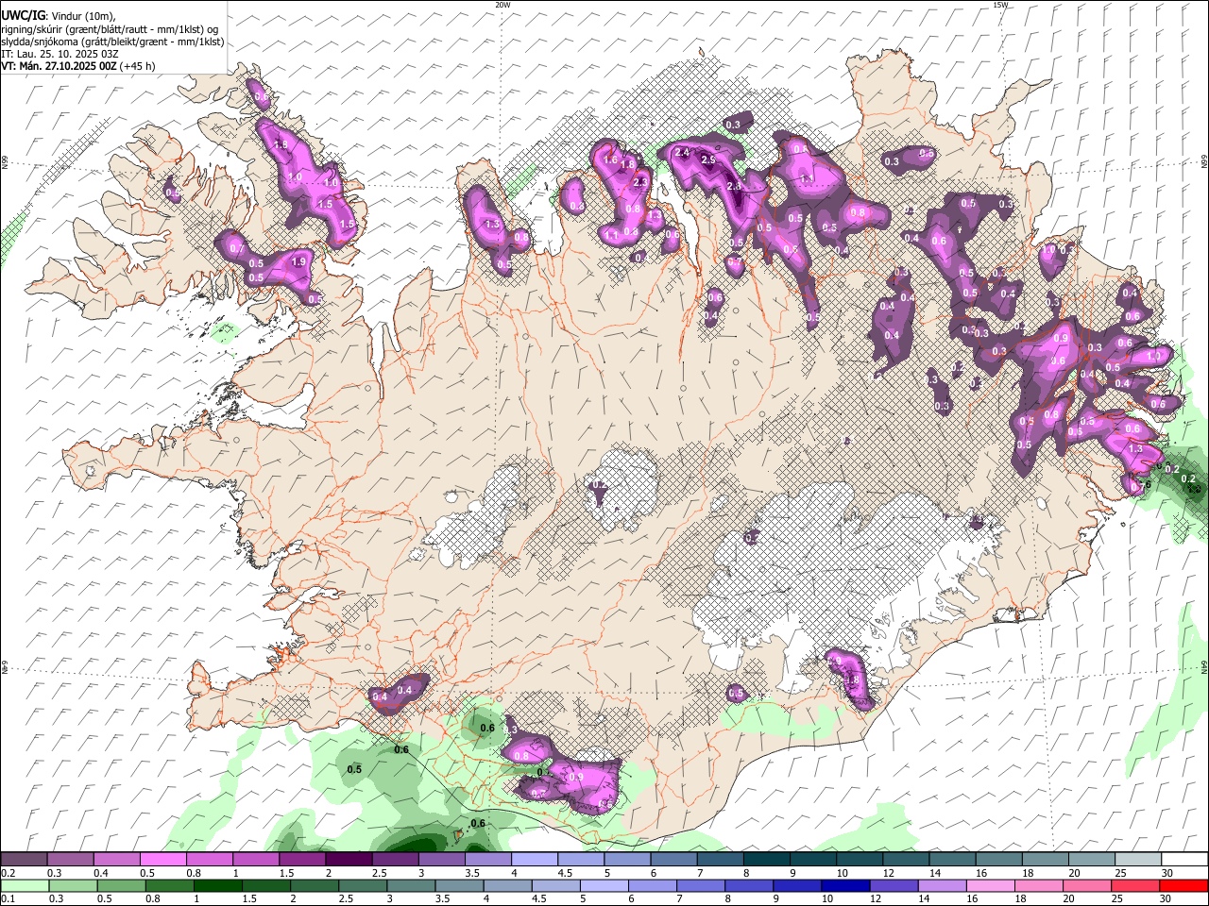The height and width of the screenshot is (906, 1209).
Task: Select the snow scale swatch labeled 14
Action: tap(951, 860)
